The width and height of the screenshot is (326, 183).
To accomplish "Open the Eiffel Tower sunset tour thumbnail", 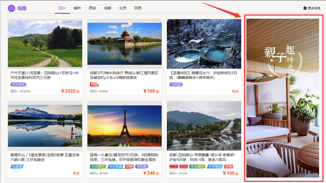I will [x=124, y=125].
